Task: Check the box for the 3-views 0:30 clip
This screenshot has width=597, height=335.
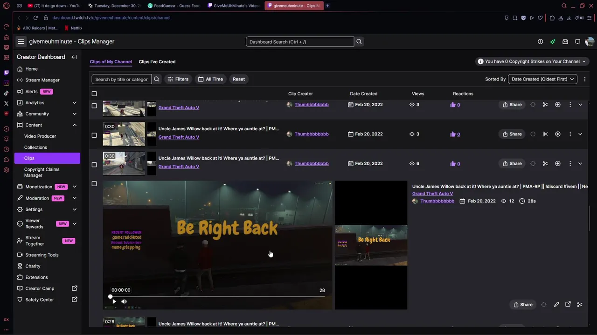Action: [94, 135]
